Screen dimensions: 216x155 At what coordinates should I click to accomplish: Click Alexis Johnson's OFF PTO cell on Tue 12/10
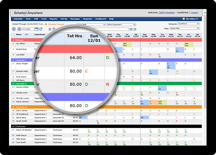(162, 103)
